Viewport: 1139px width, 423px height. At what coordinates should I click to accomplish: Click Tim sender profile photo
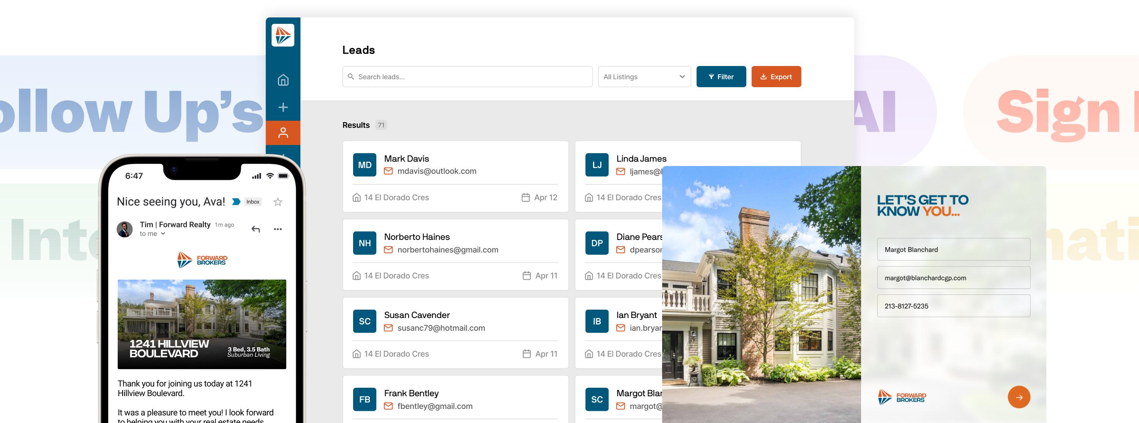pos(125,229)
